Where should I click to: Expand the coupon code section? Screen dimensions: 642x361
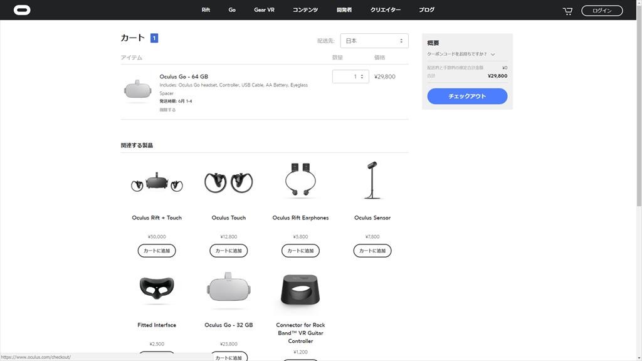(x=461, y=54)
